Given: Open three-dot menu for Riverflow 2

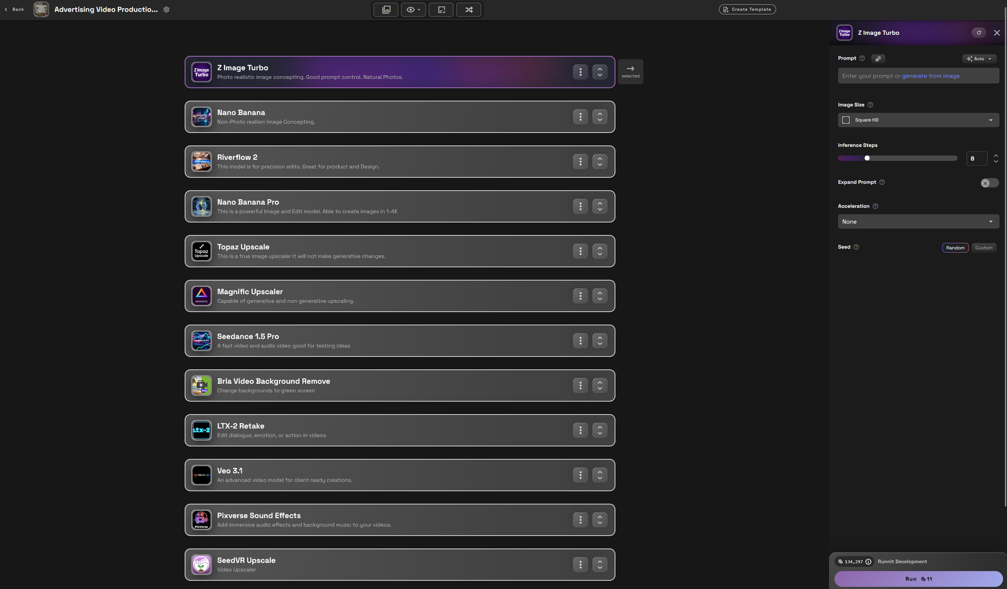Looking at the screenshot, I should pyautogui.click(x=580, y=161).
